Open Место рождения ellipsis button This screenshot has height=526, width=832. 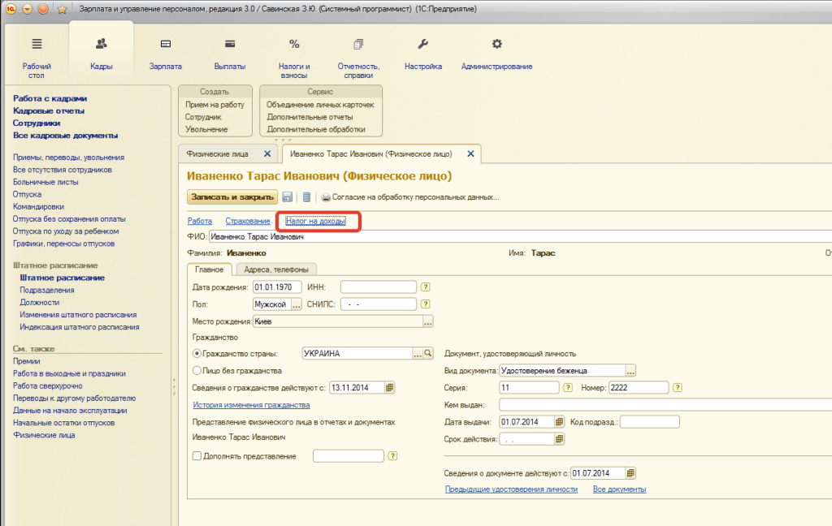pyautogui.click(x=427, y=321)
